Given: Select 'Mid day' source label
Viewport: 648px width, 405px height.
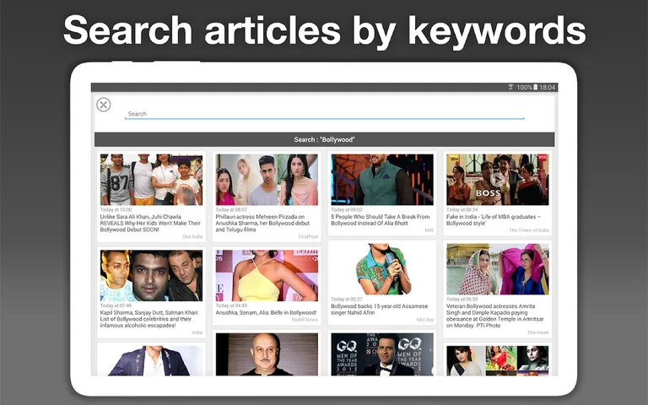Looking at the screenshot, I should point(425,320).
